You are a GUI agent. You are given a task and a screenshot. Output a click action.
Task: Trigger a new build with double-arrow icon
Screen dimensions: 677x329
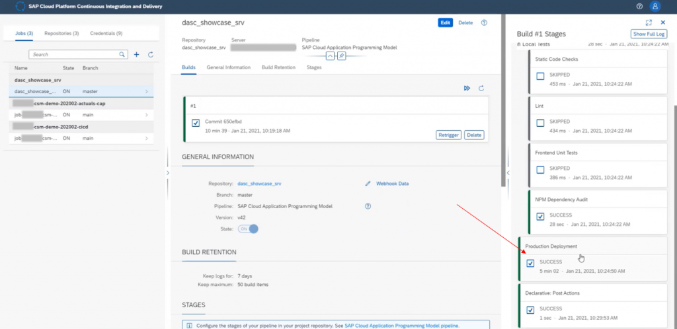tap(467, 89)
